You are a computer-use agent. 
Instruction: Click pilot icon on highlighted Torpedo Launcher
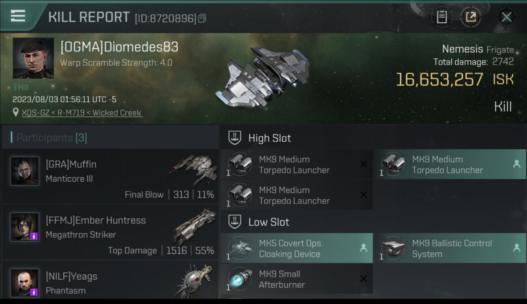(x=516, y=164)
